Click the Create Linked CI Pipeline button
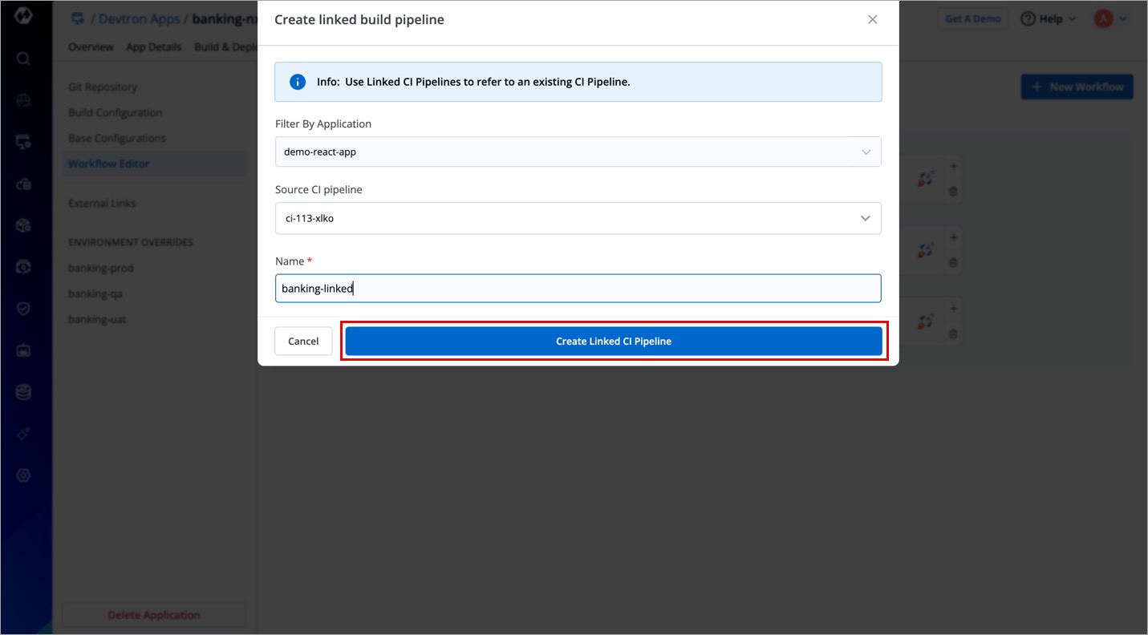The height and width of the screenshot is (635, 1148). 614,342
